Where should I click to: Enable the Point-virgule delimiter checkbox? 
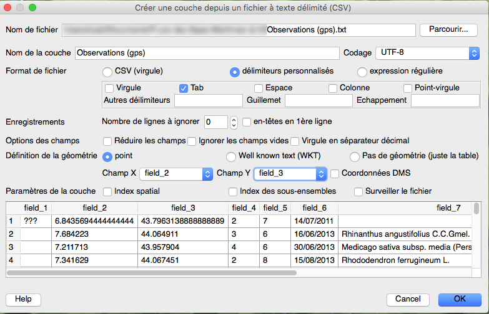[x=408, y=88]
